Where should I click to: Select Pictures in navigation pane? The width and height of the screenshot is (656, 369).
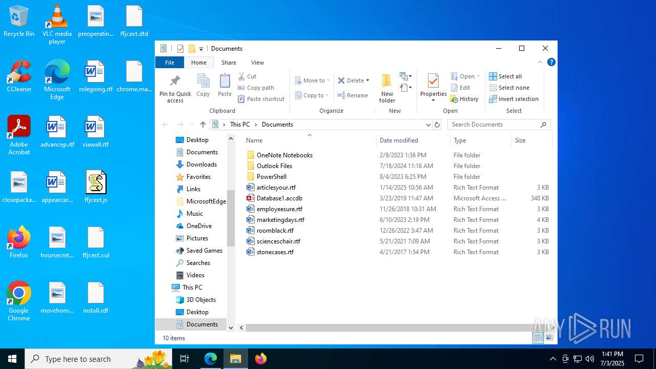[x=197, y=238]
